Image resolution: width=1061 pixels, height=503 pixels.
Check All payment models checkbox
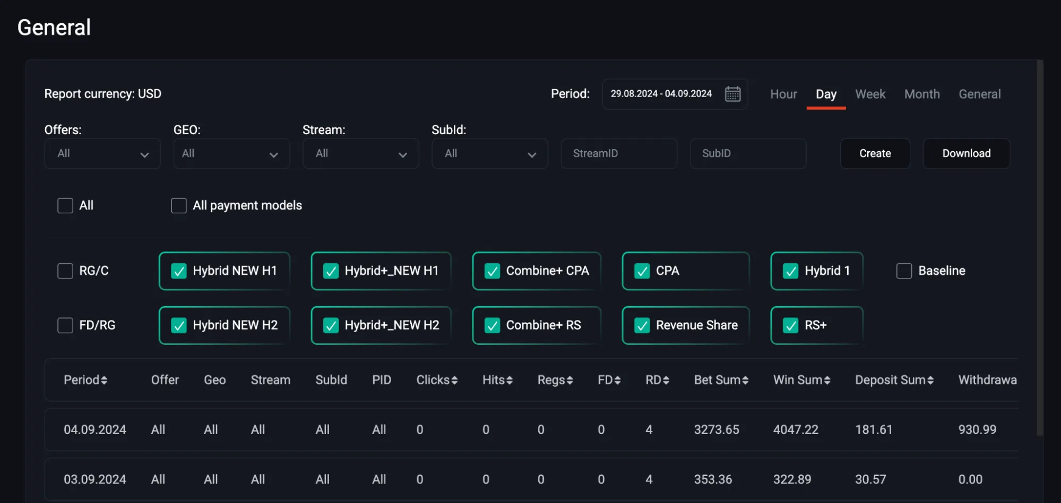click(179, 205)
